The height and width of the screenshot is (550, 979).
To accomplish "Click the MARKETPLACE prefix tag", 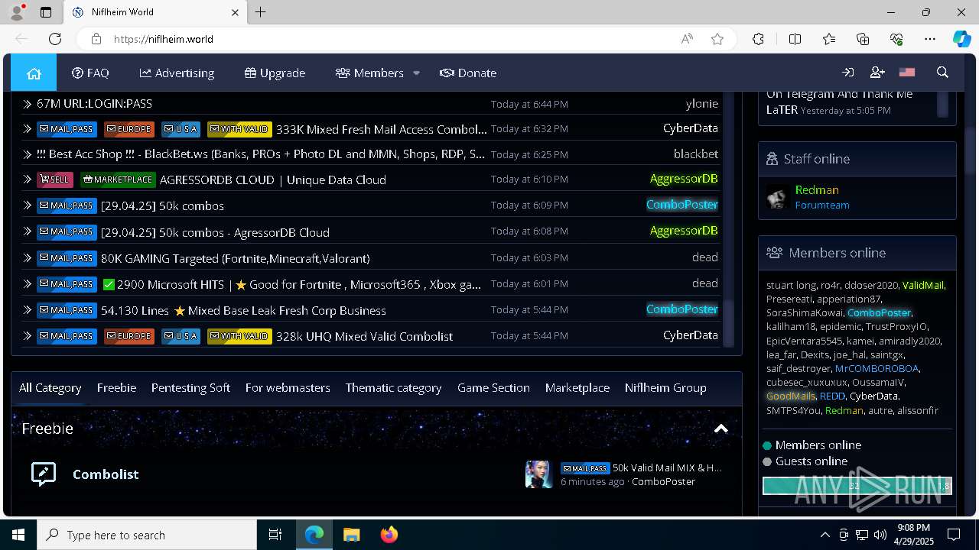I will click(118, 180).
